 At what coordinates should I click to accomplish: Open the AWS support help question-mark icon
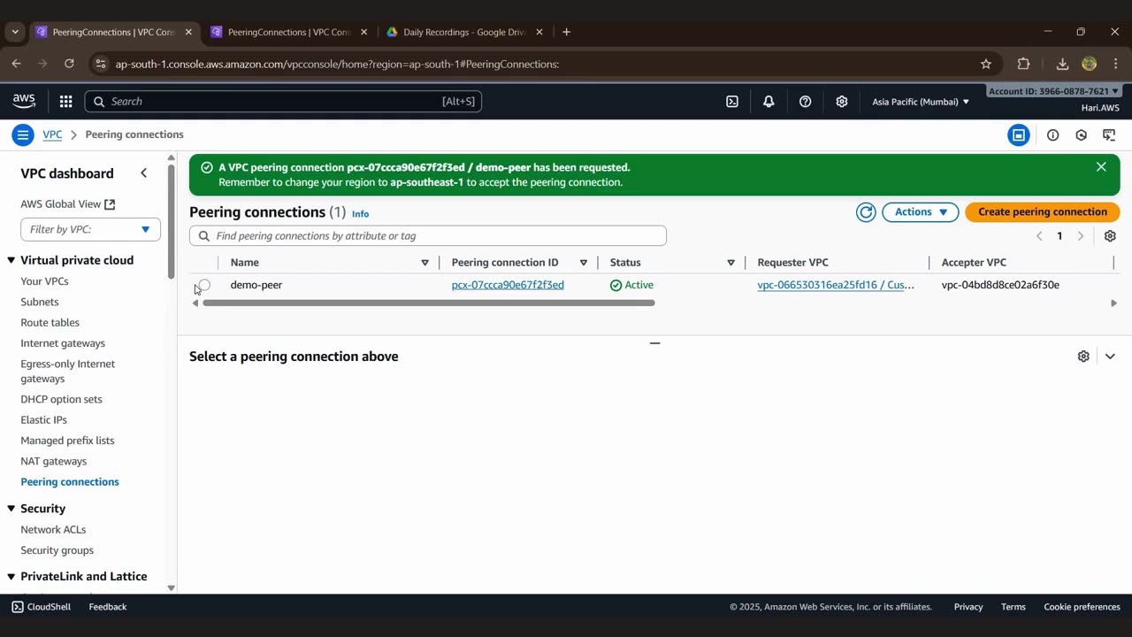805,102
